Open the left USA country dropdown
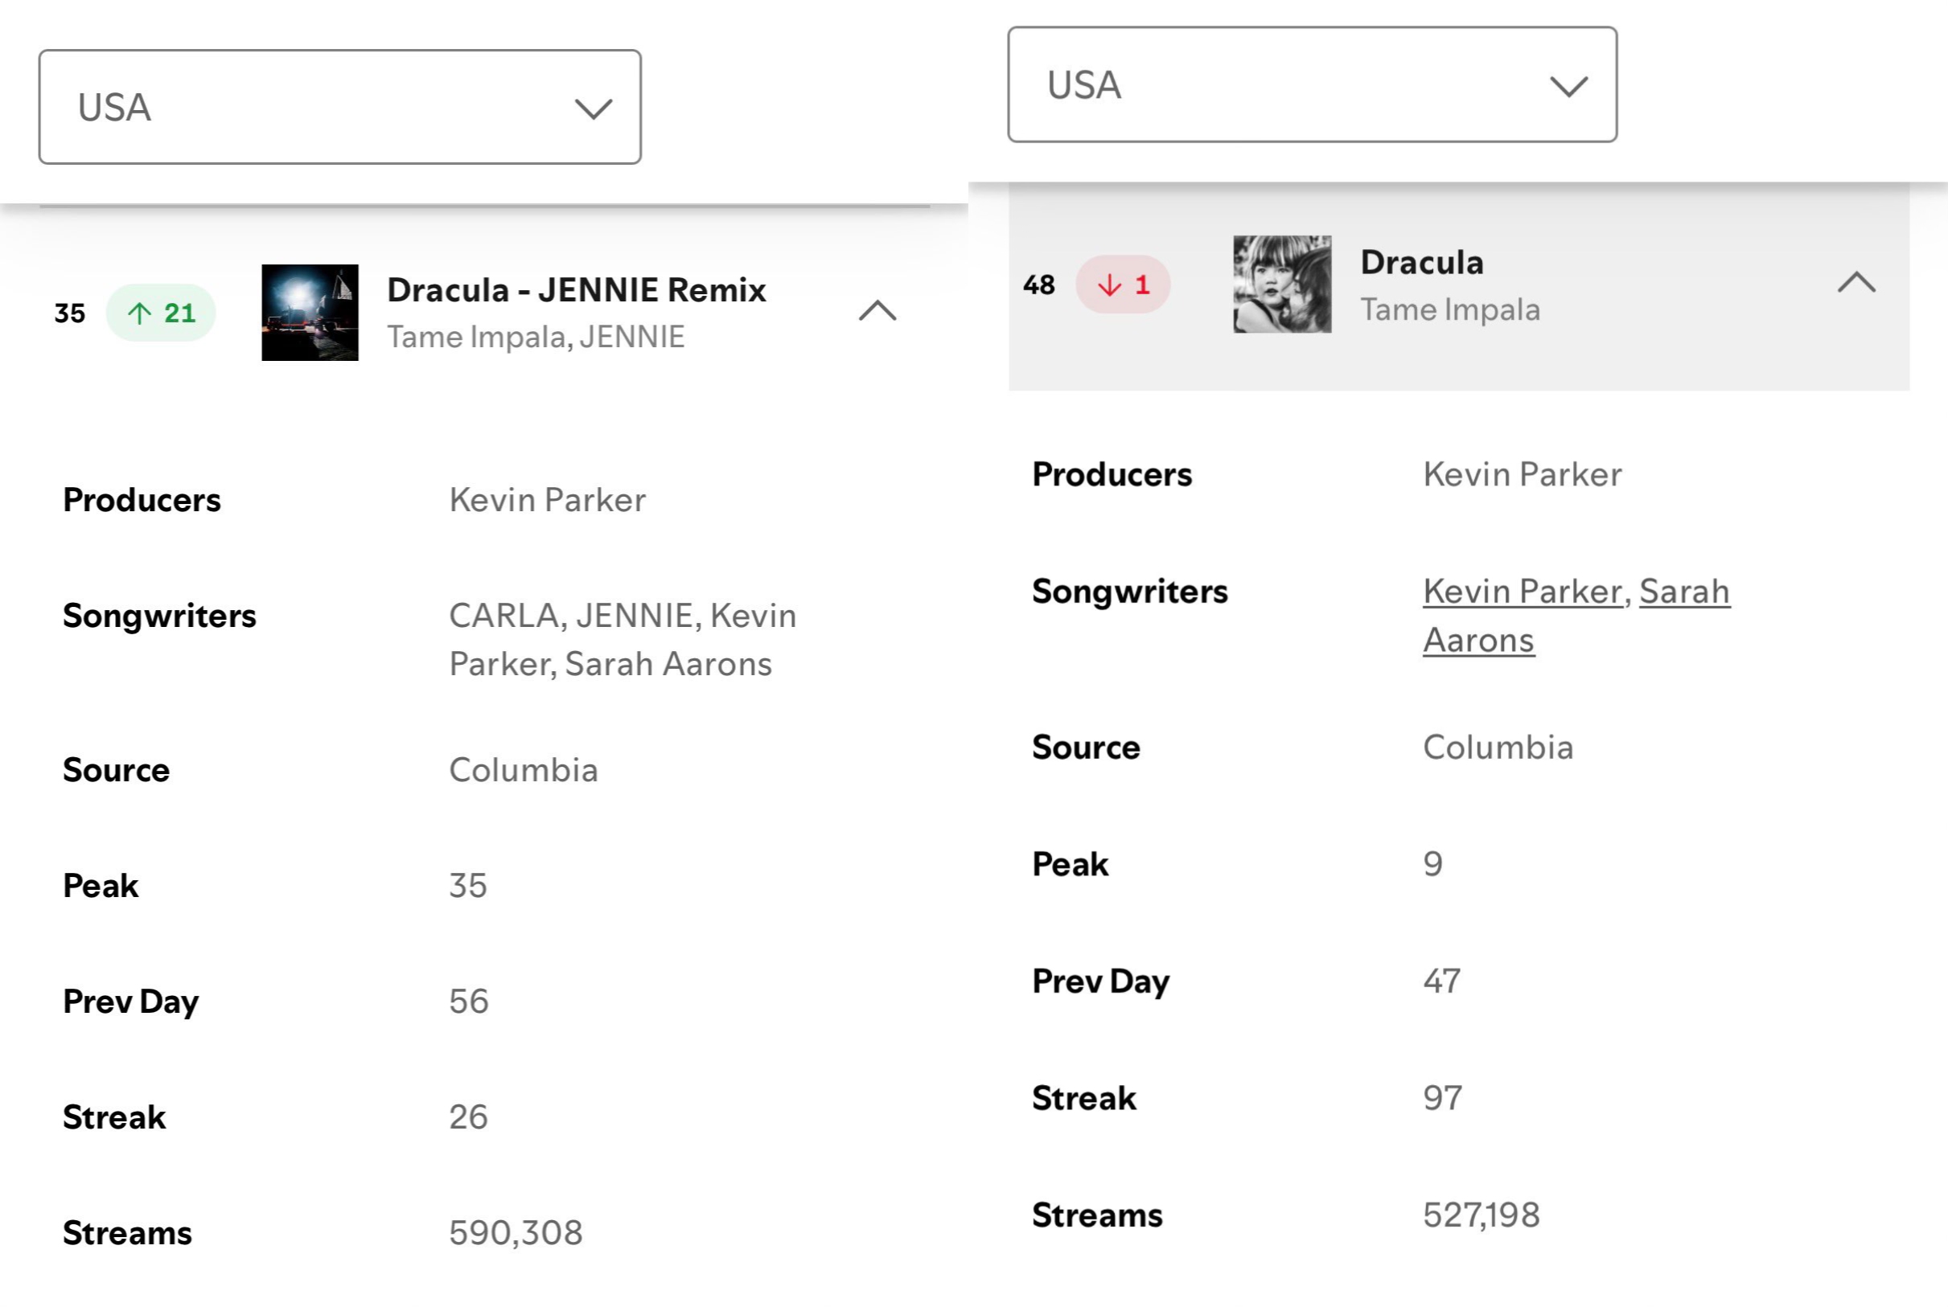The width and height of the screenshot is (1948, 1307). (339, 107)
